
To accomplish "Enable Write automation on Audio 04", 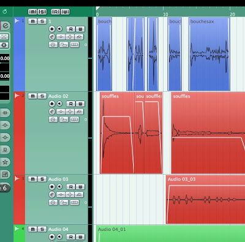I will [x=80, y=237].
